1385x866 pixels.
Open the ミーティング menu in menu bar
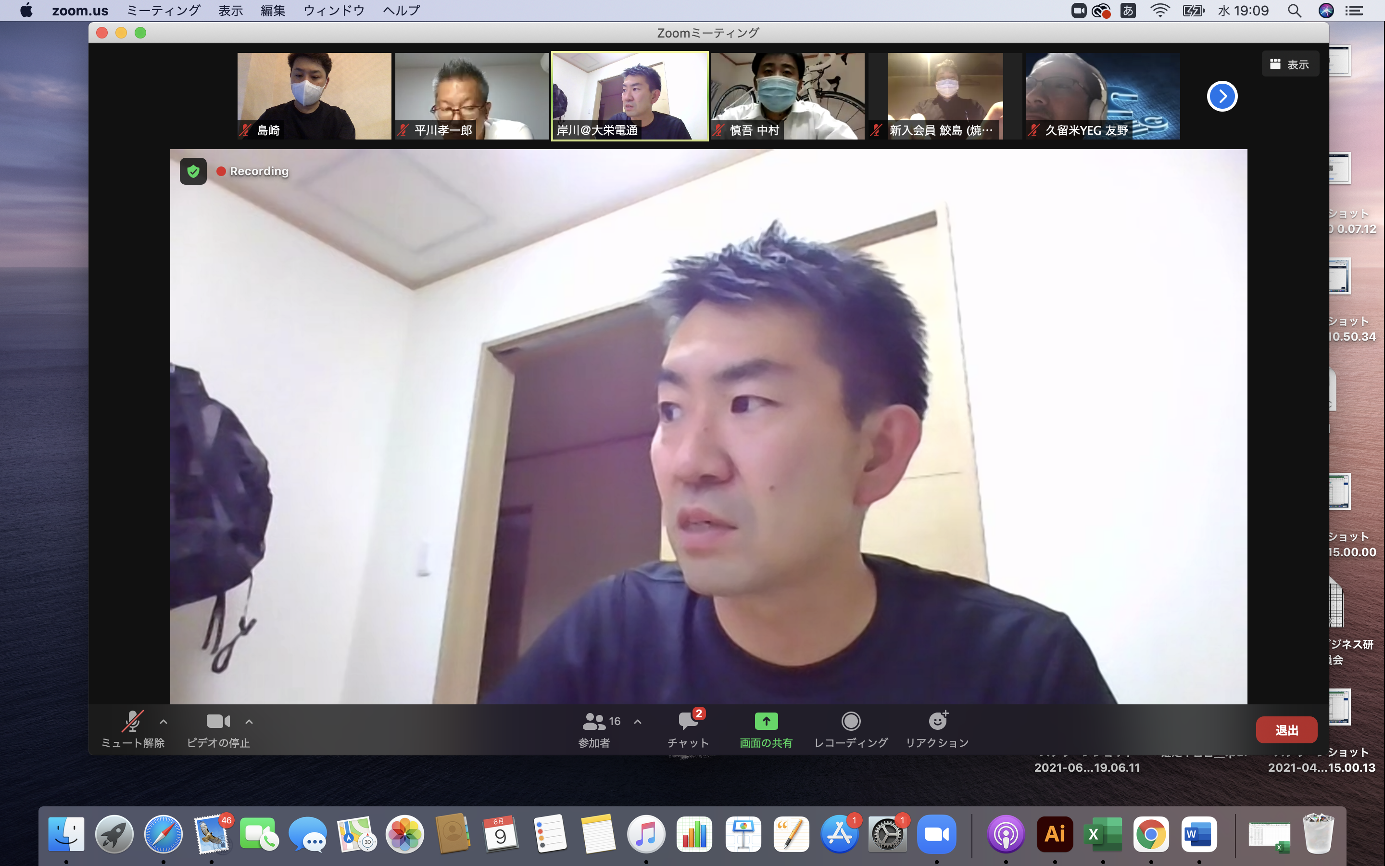163,10
